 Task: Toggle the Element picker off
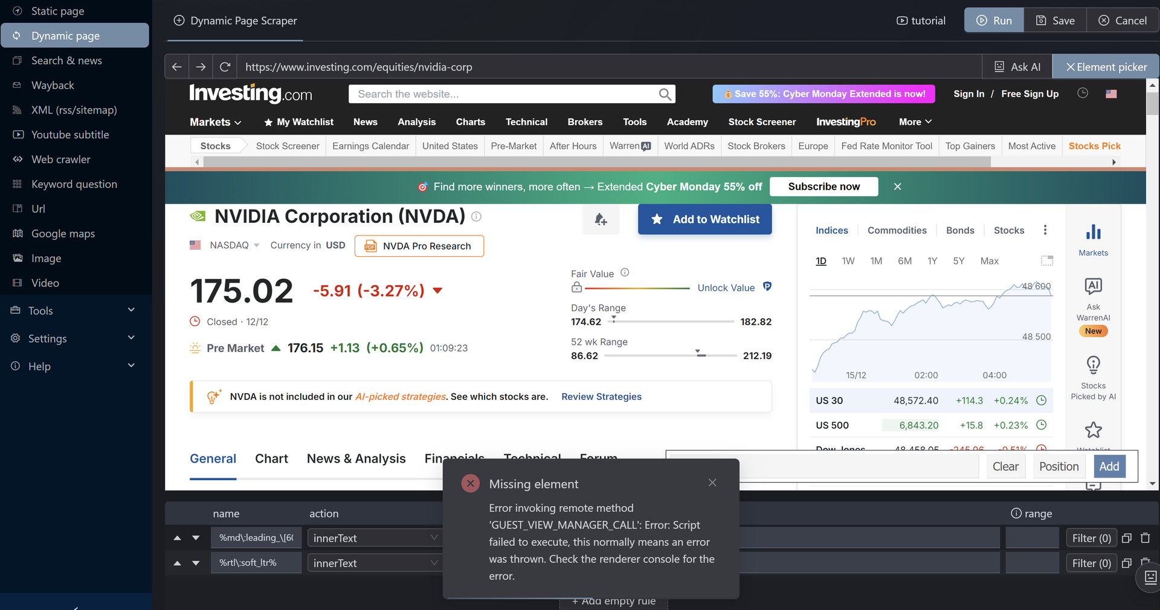tap(1106, 67)
